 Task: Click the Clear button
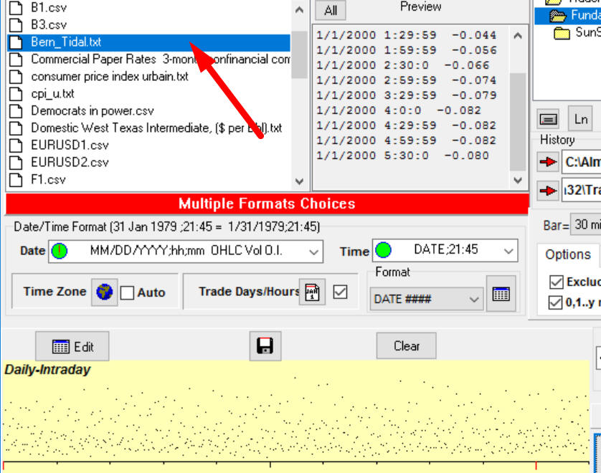click(x=407, y=346)
